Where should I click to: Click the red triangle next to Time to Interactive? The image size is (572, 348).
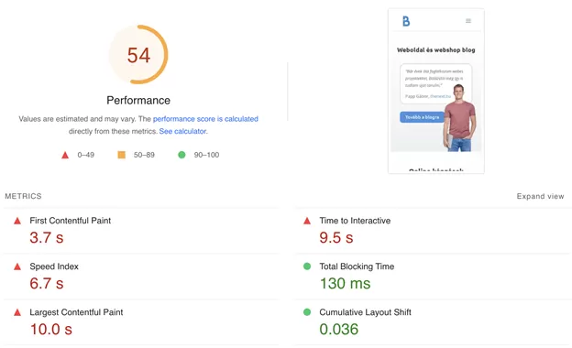307,221
